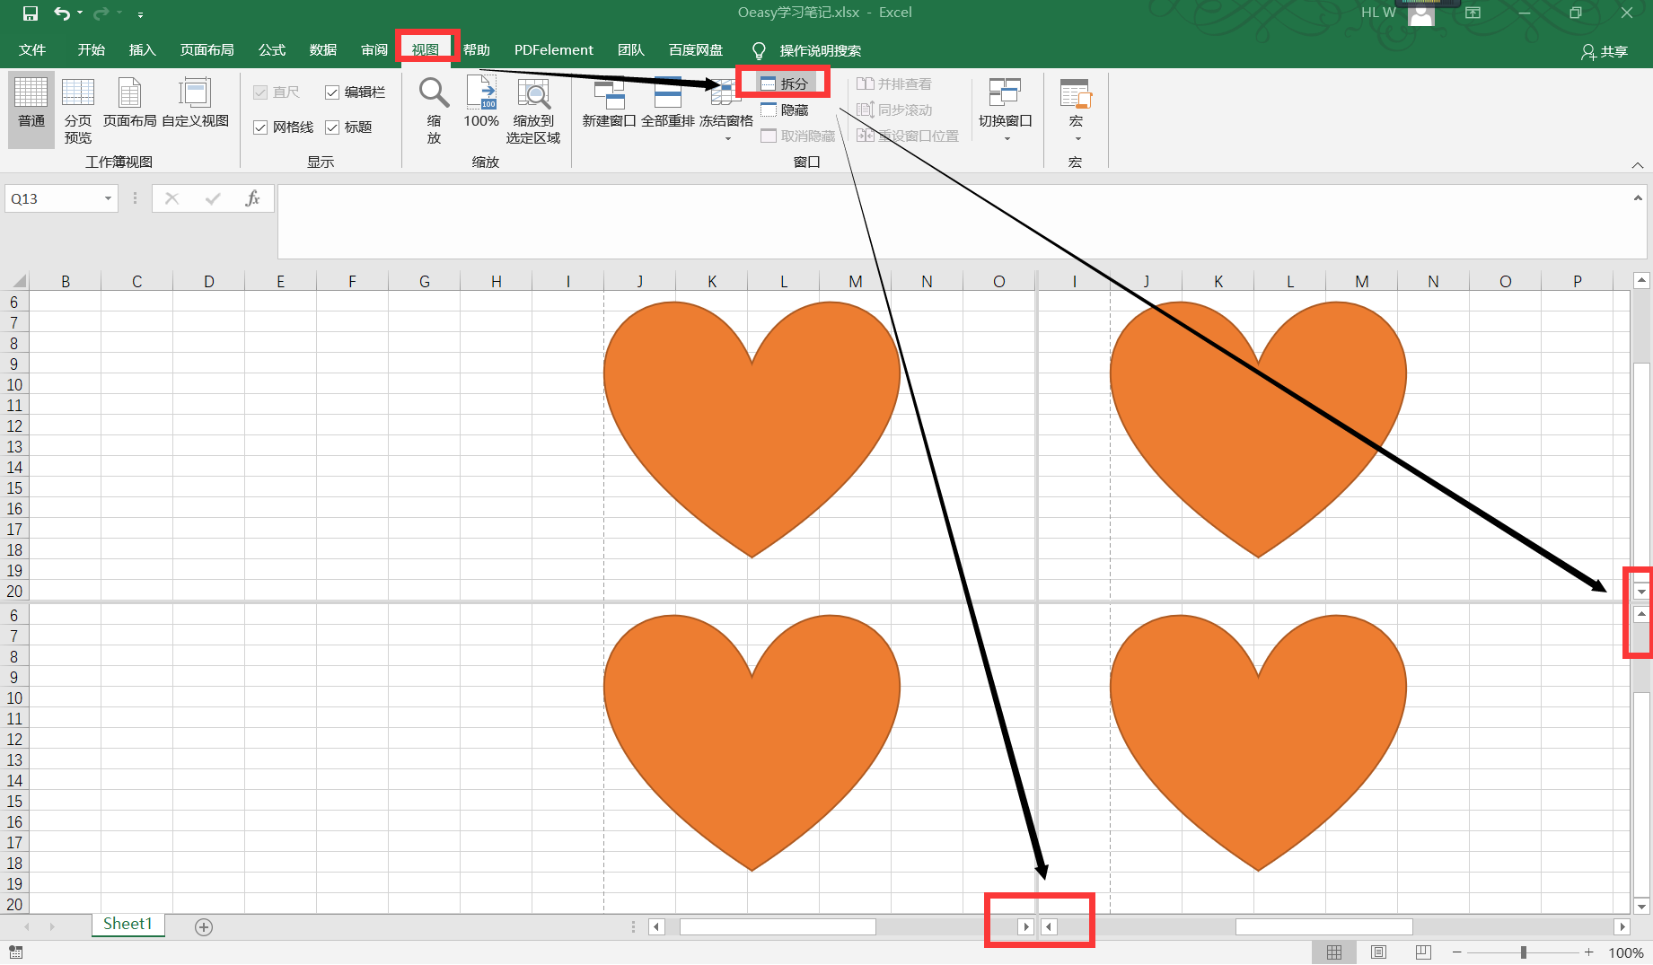The width and height of the screenshot is (1653, 965).
Task: Switch to the Data (数据) tab
Action: [x=323, y=50]
